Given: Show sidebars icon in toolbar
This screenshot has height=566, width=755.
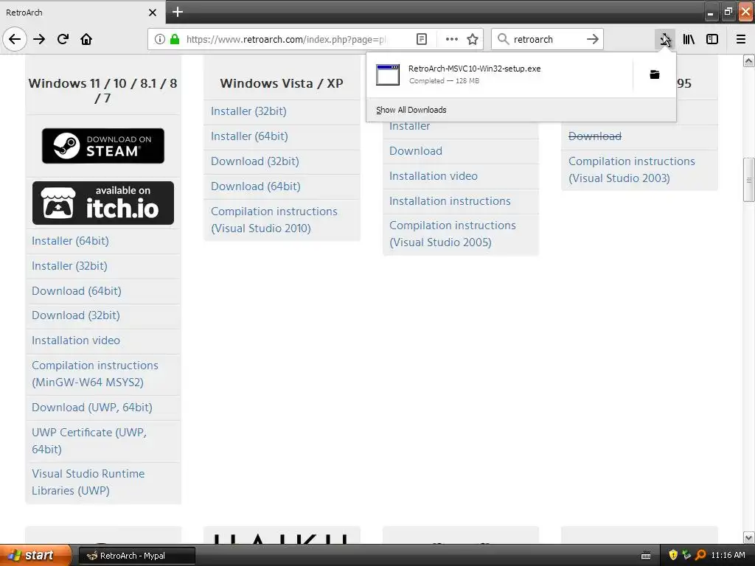Looking at the screenshot, I should pos(712,39).
